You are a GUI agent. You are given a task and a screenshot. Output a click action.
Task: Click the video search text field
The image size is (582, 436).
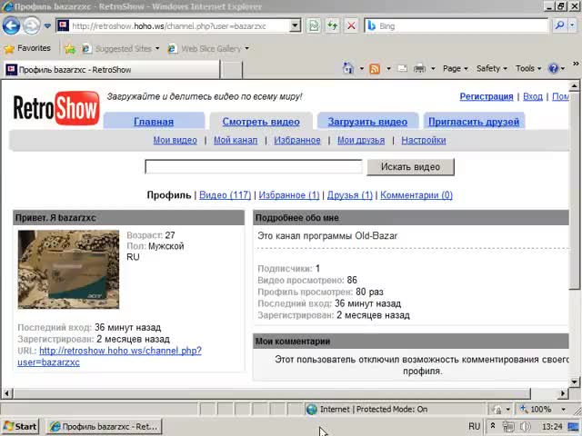254,166
